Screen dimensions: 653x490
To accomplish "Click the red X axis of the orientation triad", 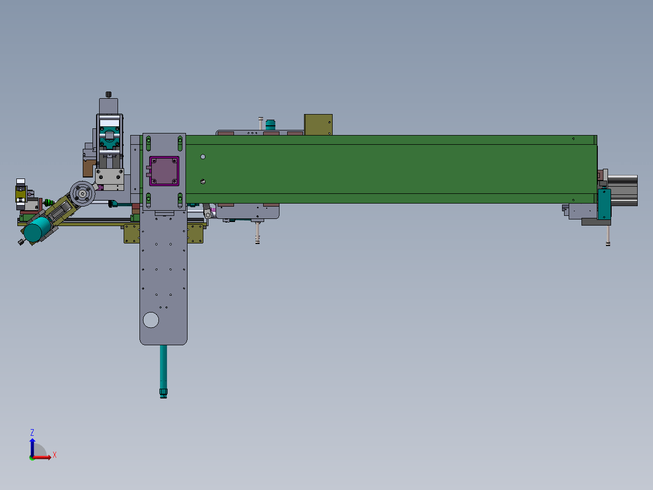I will click(42, 457).
